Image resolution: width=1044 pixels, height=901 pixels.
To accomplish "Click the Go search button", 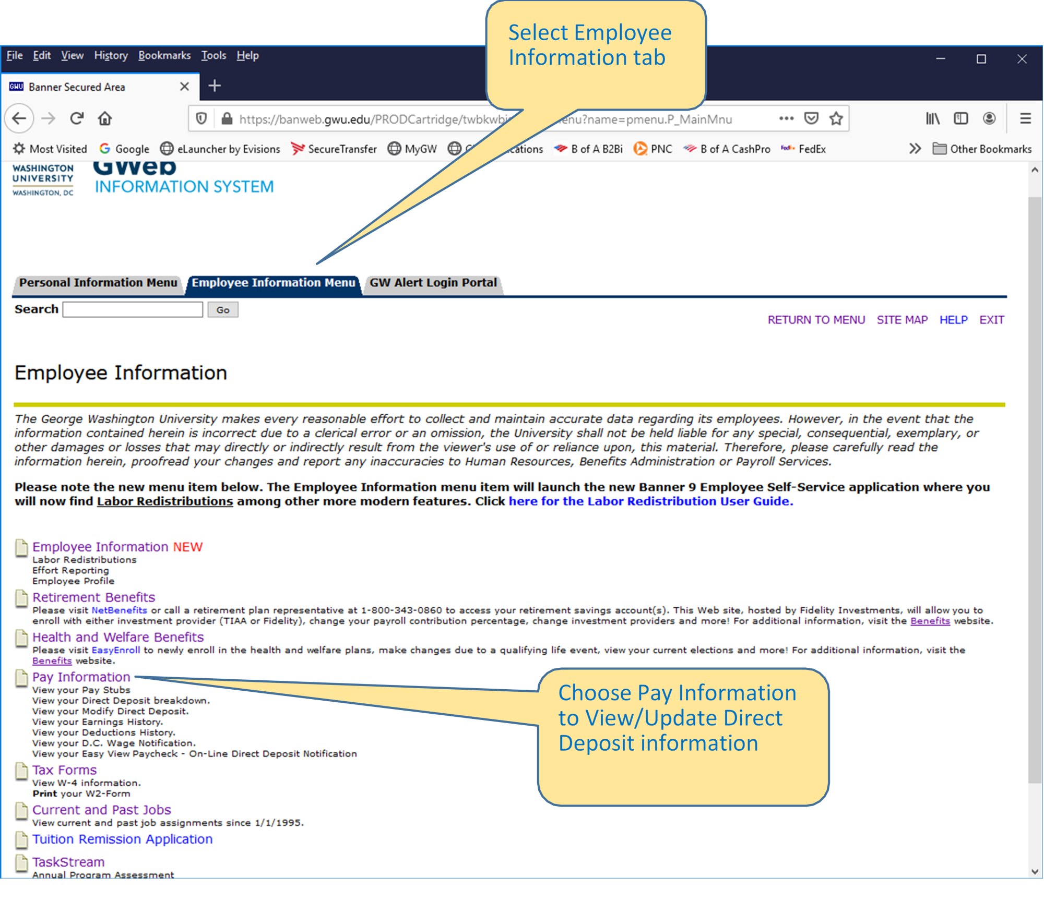I will (x=223, y=309).
